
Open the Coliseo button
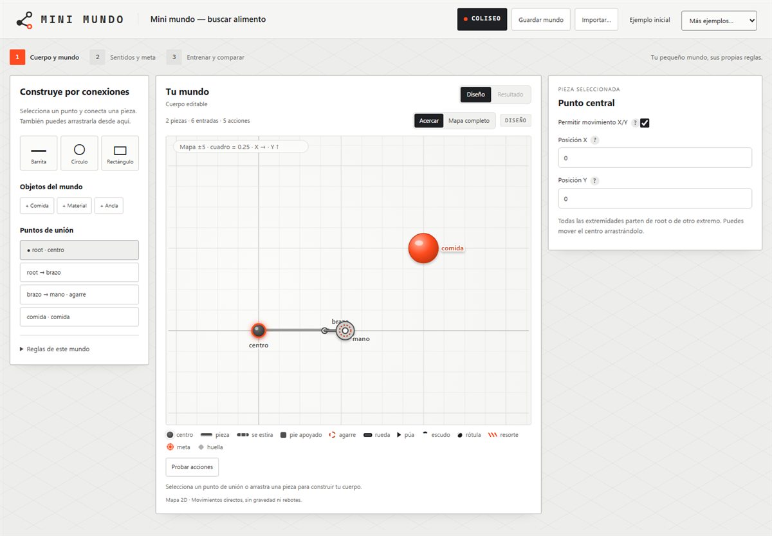(x=482, y=19)
